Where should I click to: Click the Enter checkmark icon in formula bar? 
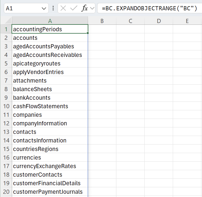74,8
